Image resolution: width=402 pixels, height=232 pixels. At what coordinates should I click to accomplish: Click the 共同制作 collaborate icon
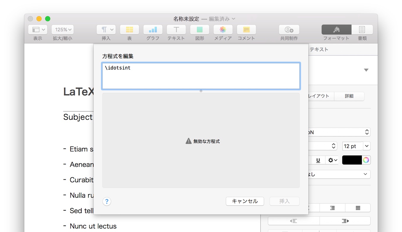click(x=289, y=30)
